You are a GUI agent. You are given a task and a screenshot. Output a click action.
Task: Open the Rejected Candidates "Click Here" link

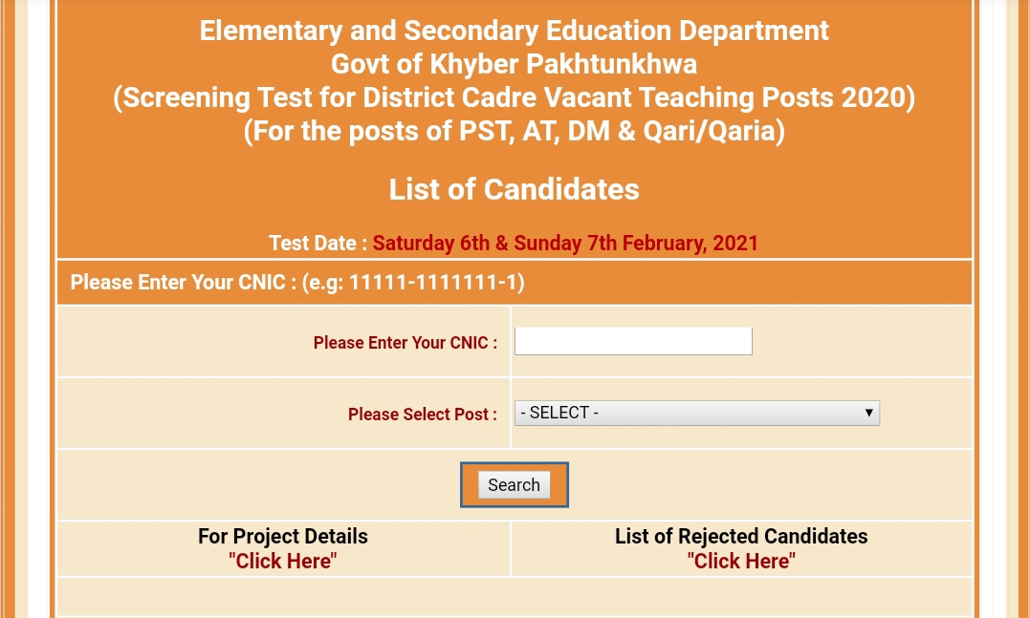pyautogui.click(x=741, y=562)
